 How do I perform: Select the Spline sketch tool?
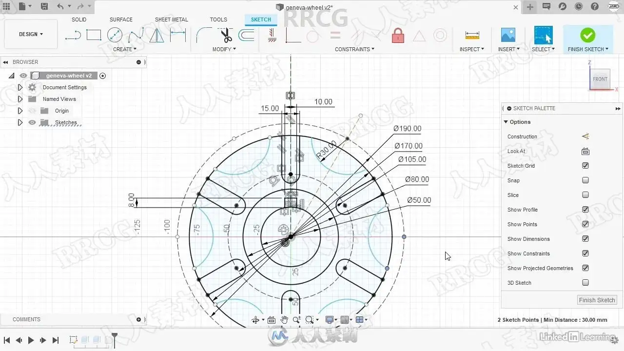pos(136,35)
